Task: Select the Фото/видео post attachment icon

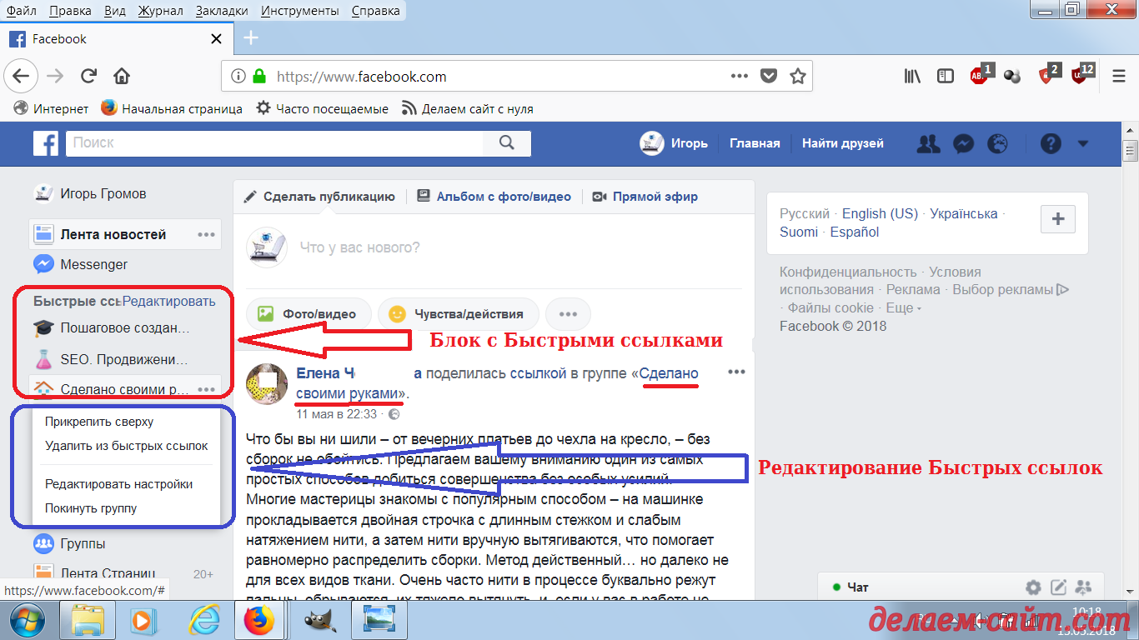Action: click(x=268, y=314)
